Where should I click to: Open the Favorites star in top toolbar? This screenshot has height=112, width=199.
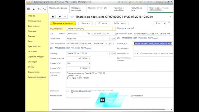(34, 9)
